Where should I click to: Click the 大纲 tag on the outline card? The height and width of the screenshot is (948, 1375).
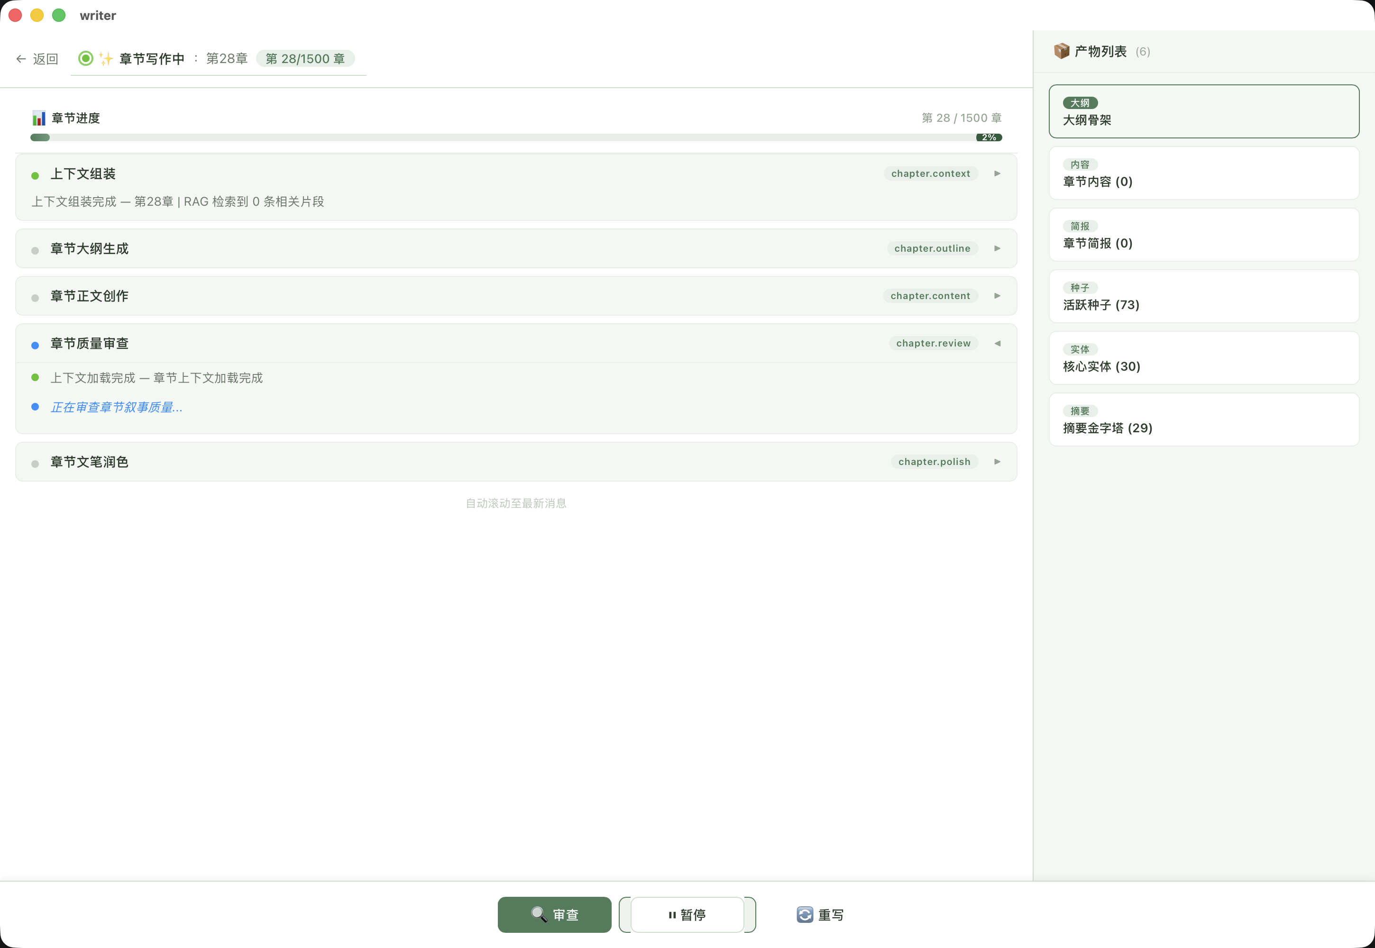(1080, 103)
